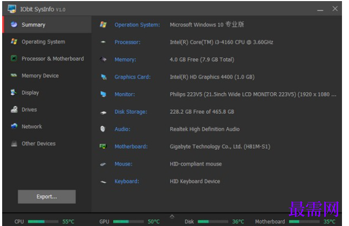The height and width of the screenshot is (226, 349).
Task: Click the RAM stick icon beside Memory label
Action: tap(103, 59)
